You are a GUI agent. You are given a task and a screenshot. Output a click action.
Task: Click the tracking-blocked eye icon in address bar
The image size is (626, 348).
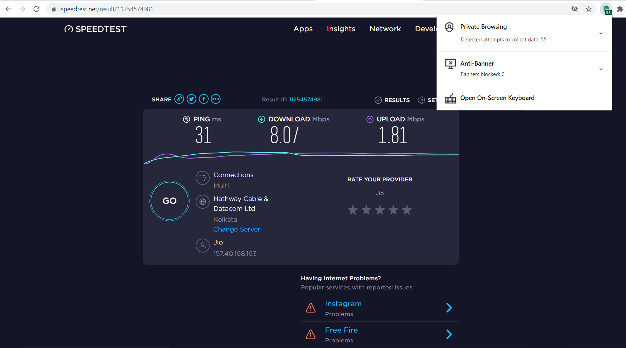[574, 9]
